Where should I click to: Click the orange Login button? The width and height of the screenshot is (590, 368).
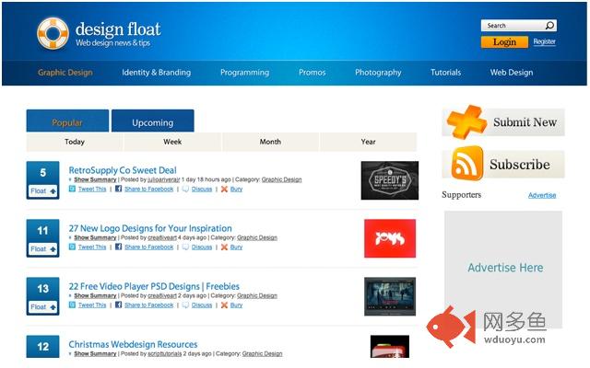click(504, 42)
